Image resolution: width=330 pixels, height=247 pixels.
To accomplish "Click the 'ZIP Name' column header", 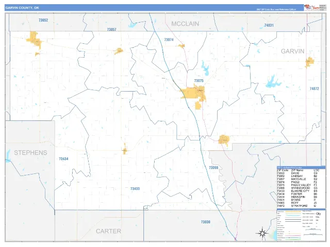I will (x=297, y=170).
